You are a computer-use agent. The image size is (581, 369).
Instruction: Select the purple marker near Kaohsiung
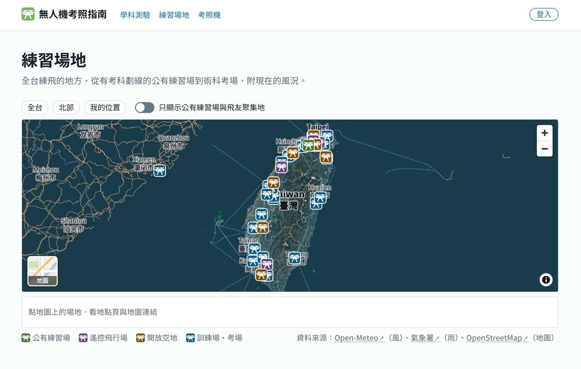pyautogui.click(x=267, y=264)
